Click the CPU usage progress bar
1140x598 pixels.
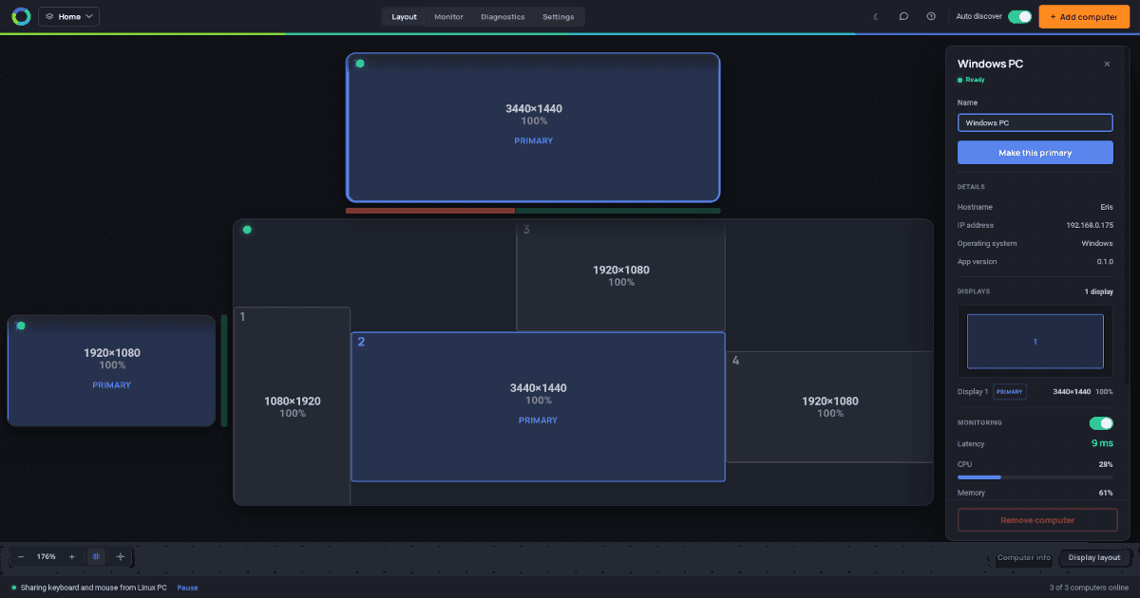1035,477
